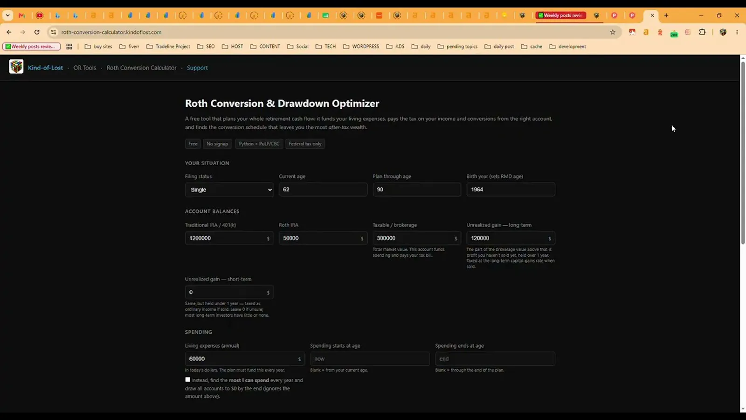This screenshot has height=420, width=746.
Task: Open the cube profile avatar in toolbar
Action: point(723,32)
